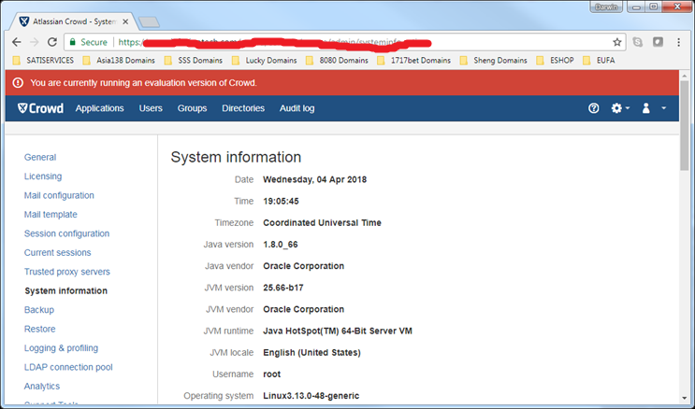Open LDAP connection pool in sidebar
This screenshot has width=695, height=409.
68,367
